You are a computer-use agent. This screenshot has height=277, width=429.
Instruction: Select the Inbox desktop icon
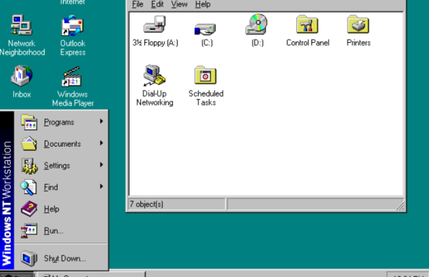point(21,76)
